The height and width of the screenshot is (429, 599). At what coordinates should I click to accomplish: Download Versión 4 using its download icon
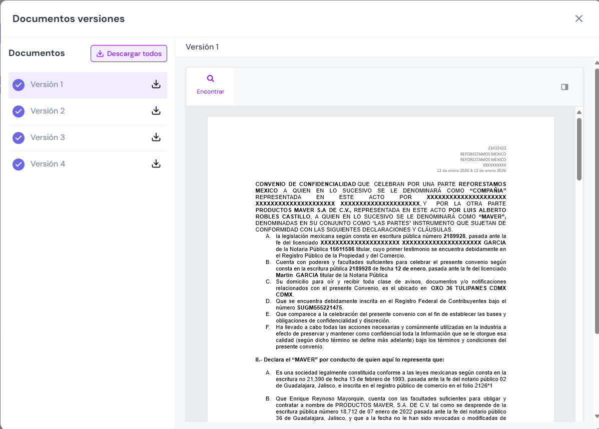[156, 164]
